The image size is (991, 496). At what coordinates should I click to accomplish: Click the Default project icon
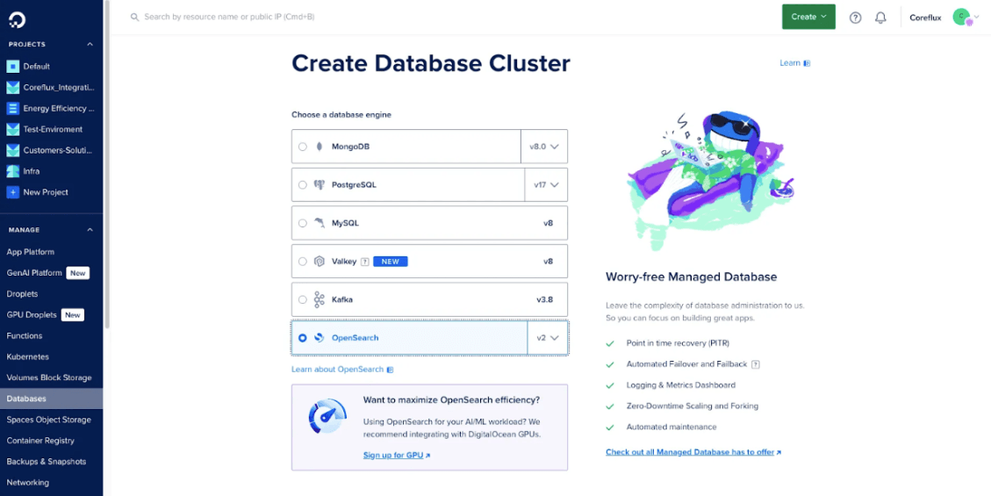click(12, 67)
